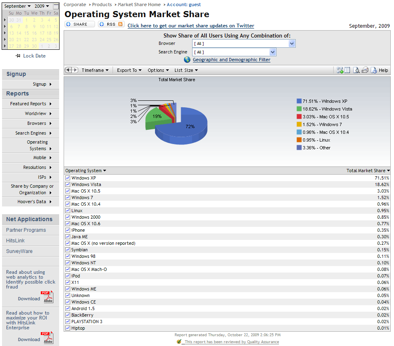The image size is (394, 346).
Task: Open the Featured Reports sidebar menu
Action: point(31,104)
